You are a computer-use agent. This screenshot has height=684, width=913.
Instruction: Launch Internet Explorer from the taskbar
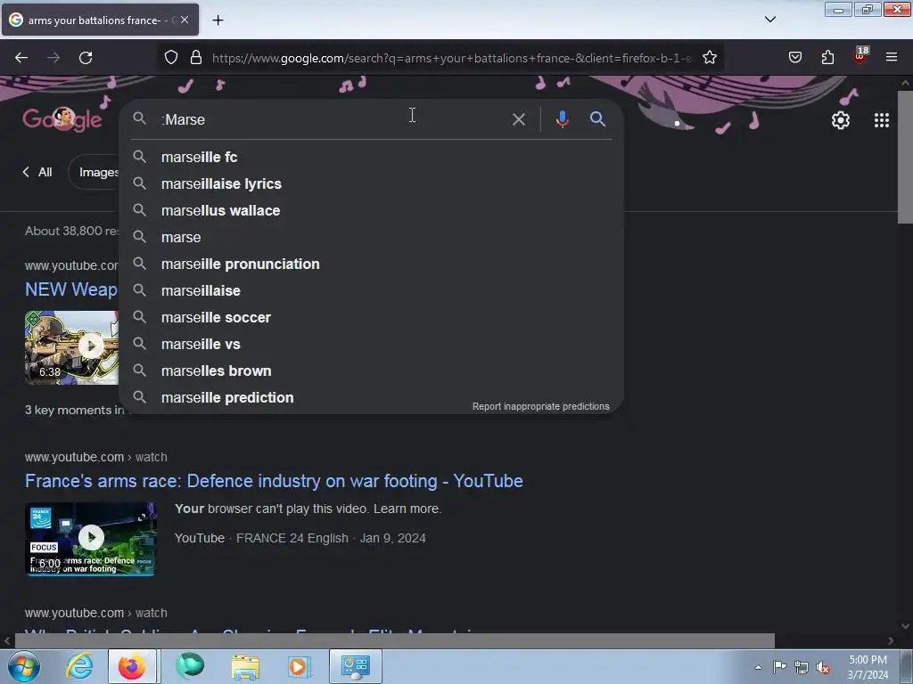click(x=79, y=666)
